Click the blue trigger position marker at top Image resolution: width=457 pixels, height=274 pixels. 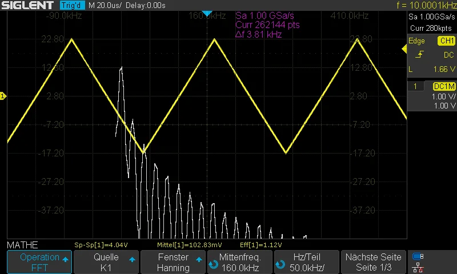point(207,13)
